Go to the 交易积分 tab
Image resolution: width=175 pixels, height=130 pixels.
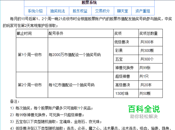(x=103, y=11)
